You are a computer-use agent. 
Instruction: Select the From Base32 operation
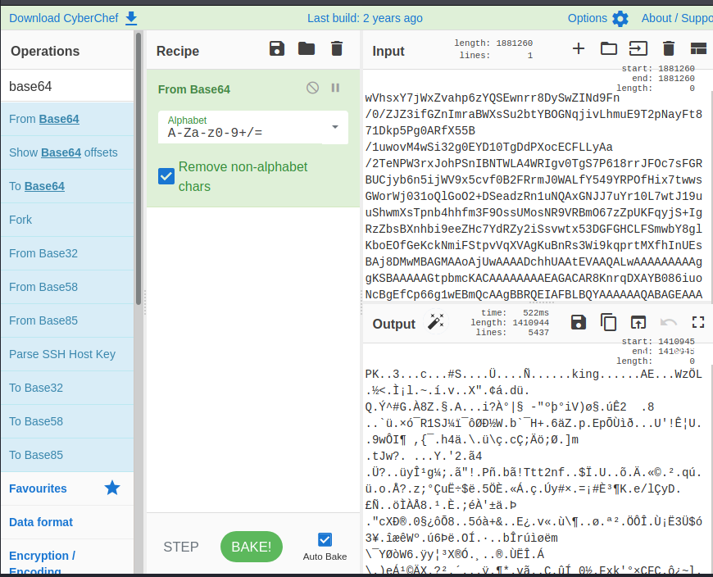pos(67,254)
